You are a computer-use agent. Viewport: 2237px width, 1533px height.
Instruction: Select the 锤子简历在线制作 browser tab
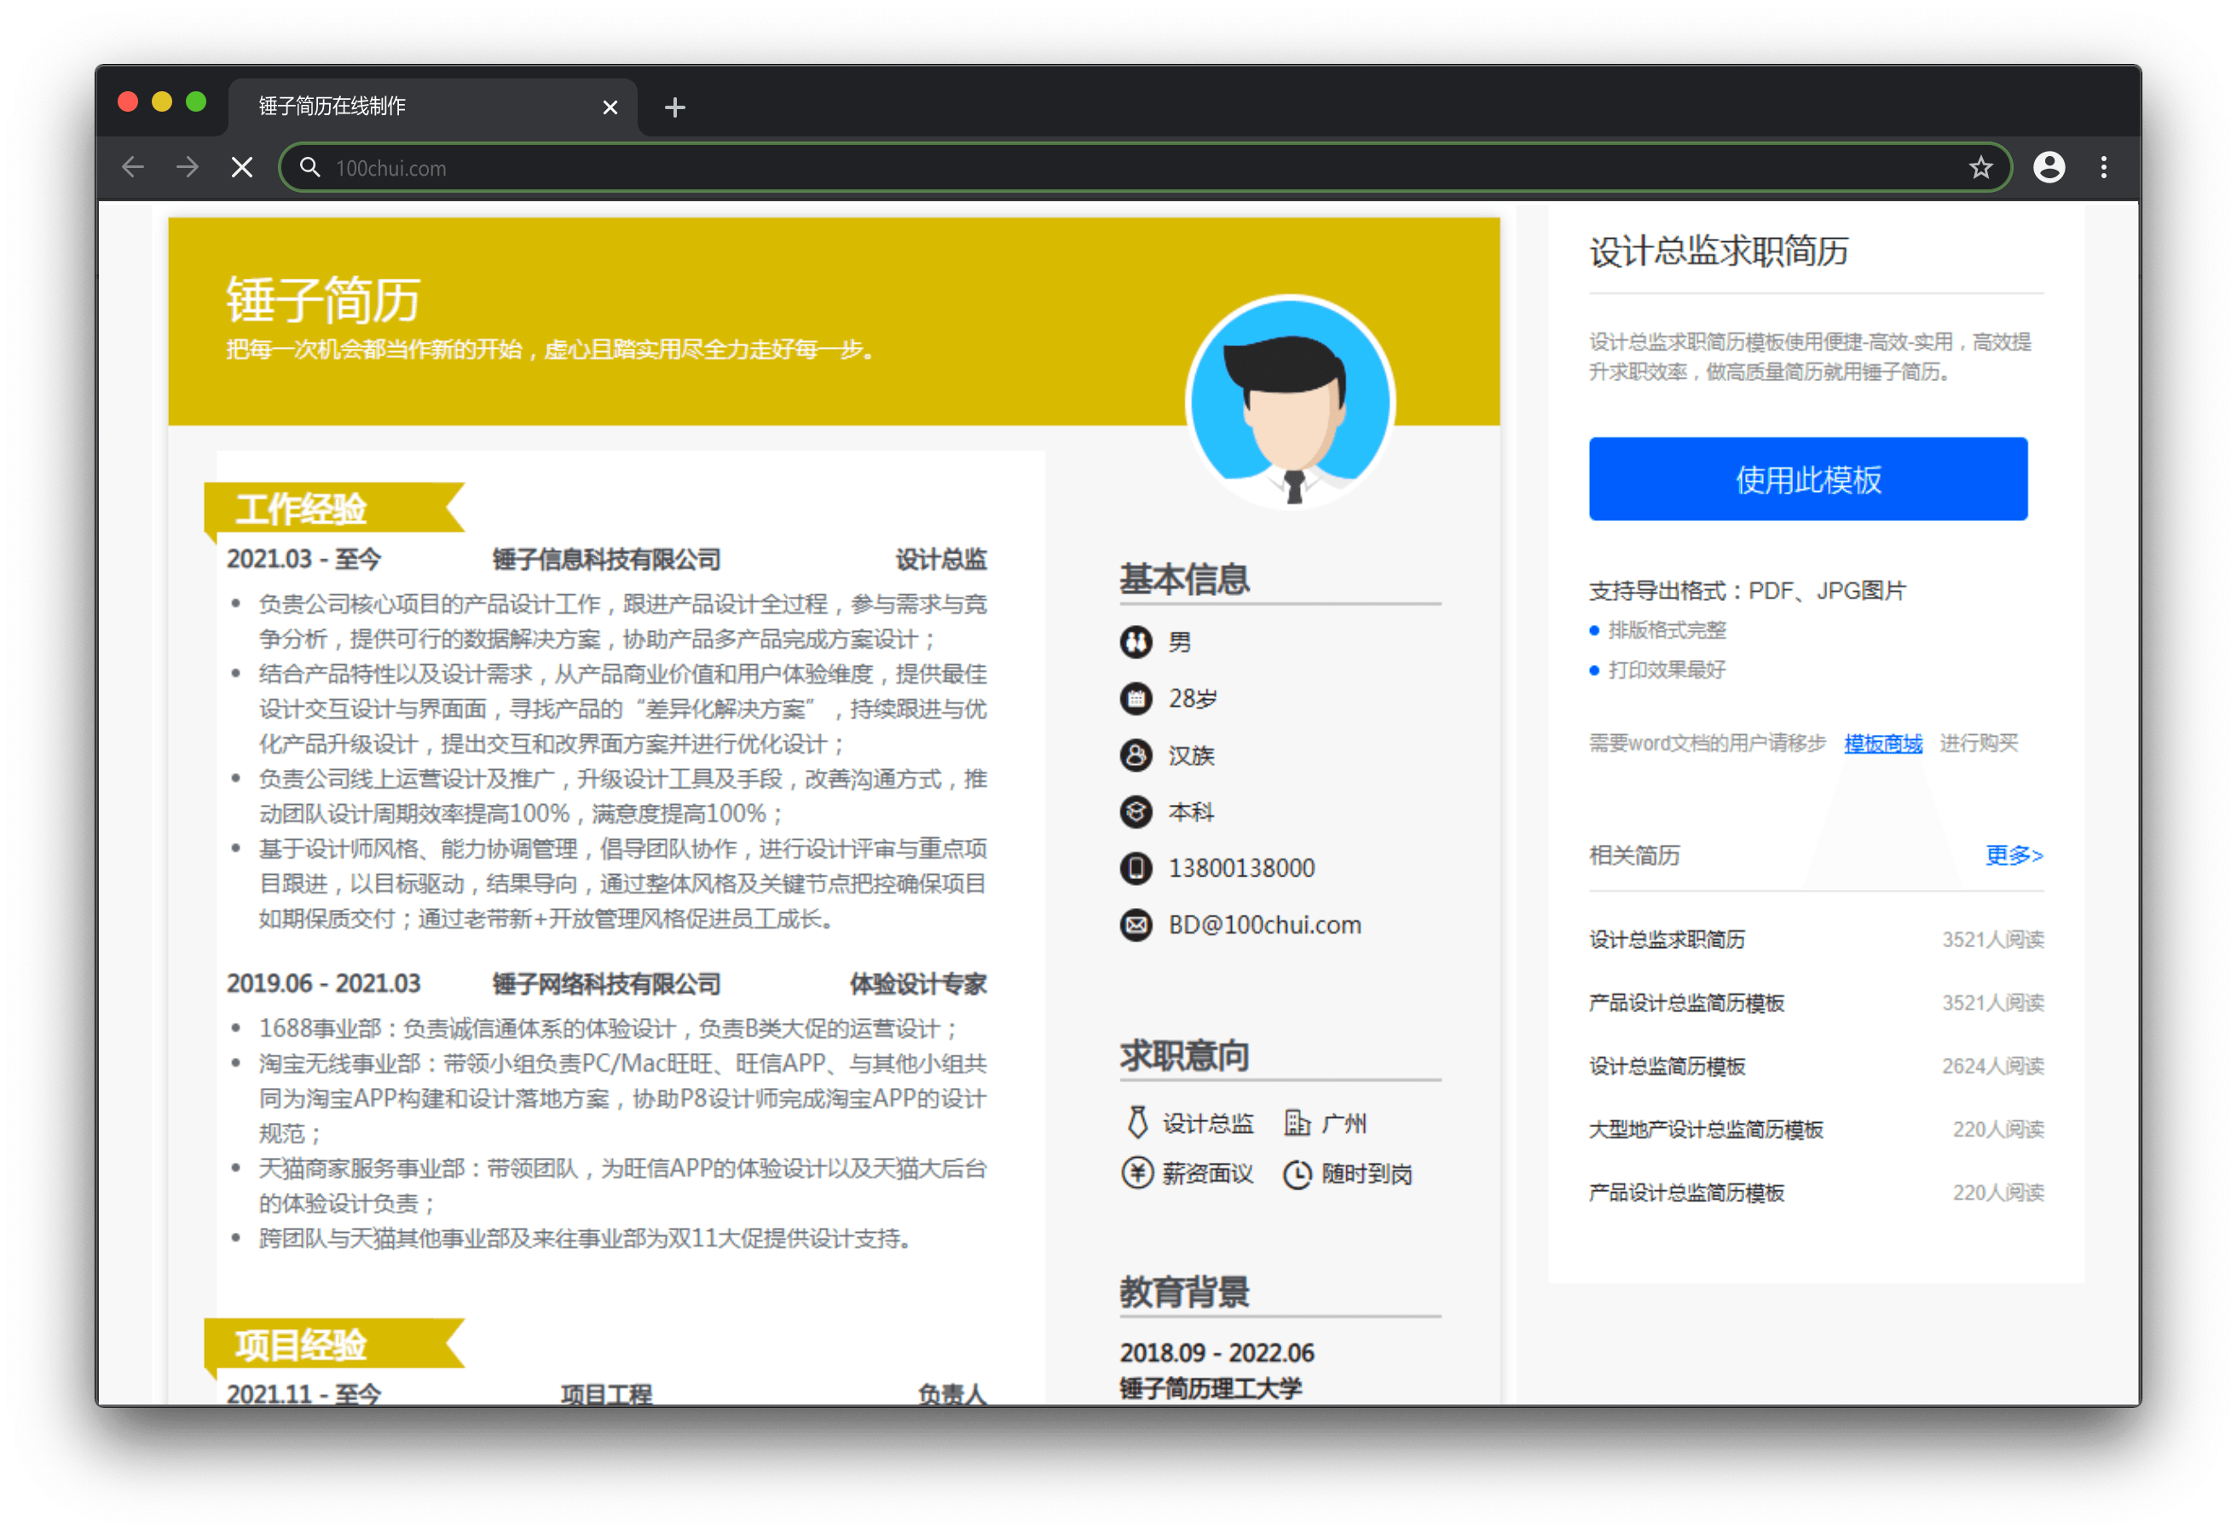(x=431, y=106)
